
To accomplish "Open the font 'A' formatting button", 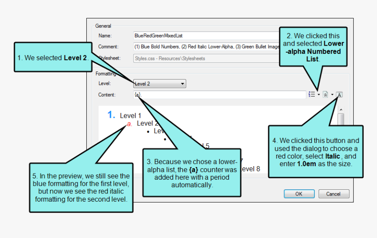I will (x=340, y=94).
